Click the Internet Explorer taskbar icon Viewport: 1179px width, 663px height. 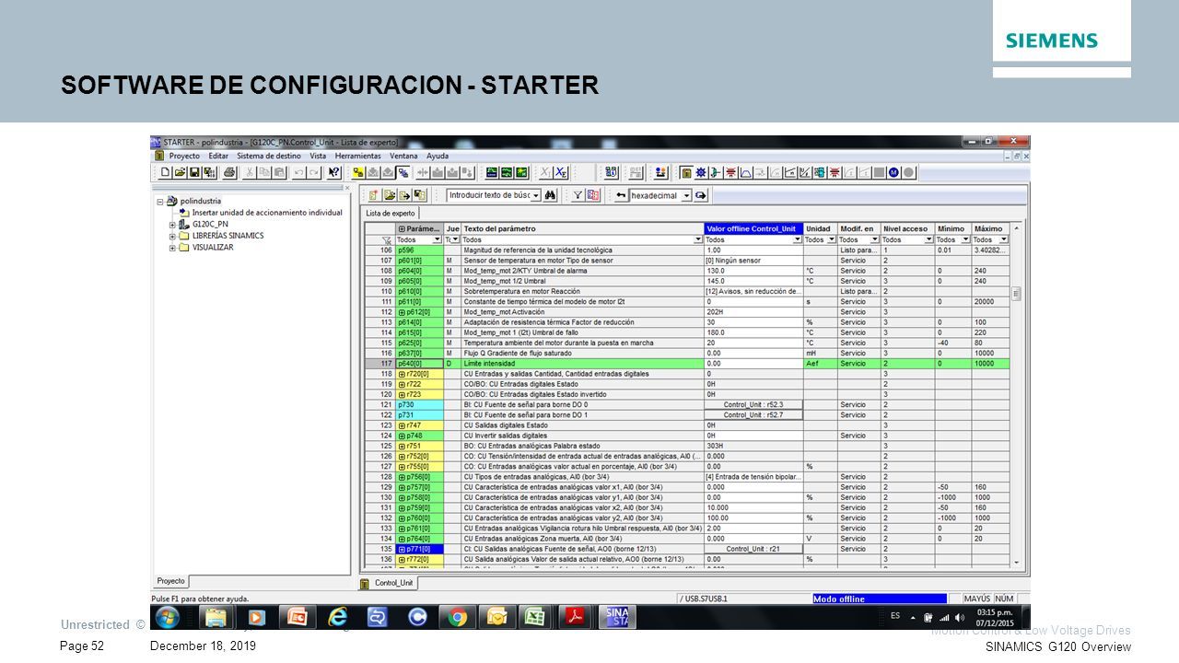click(338, 617)
